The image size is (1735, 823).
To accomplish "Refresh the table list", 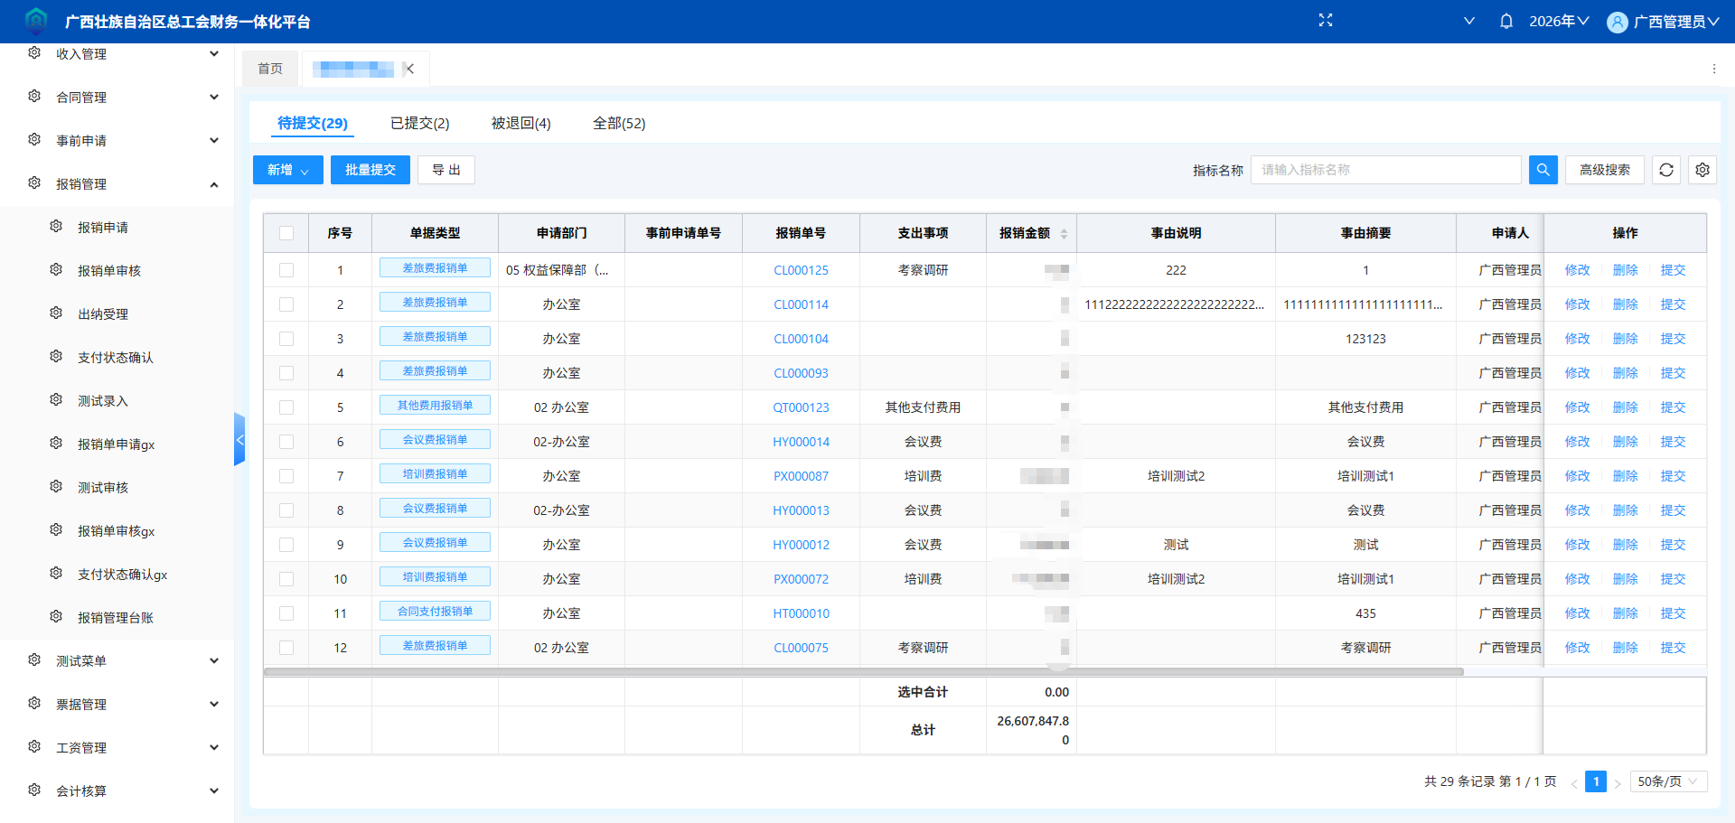I will [x=1666, y=170].
